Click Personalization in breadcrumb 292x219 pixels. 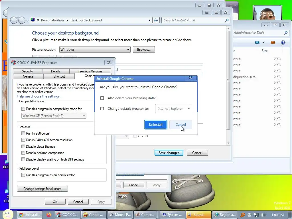tap(52, 20)
